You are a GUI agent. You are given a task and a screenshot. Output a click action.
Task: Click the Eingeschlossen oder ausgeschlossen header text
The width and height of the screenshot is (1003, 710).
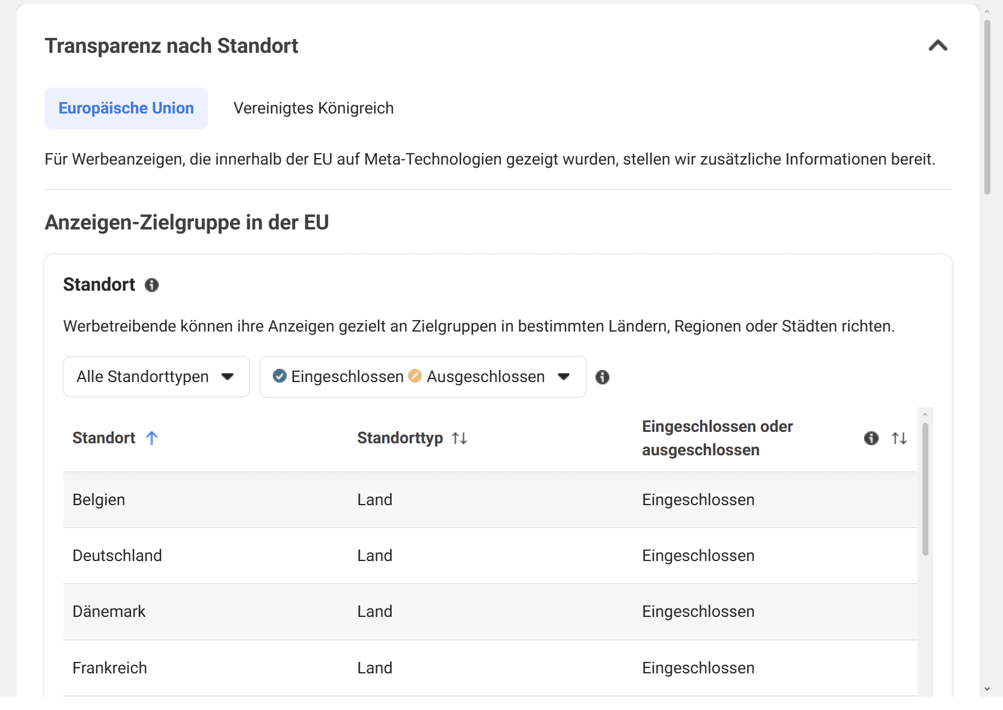point(717,438)
